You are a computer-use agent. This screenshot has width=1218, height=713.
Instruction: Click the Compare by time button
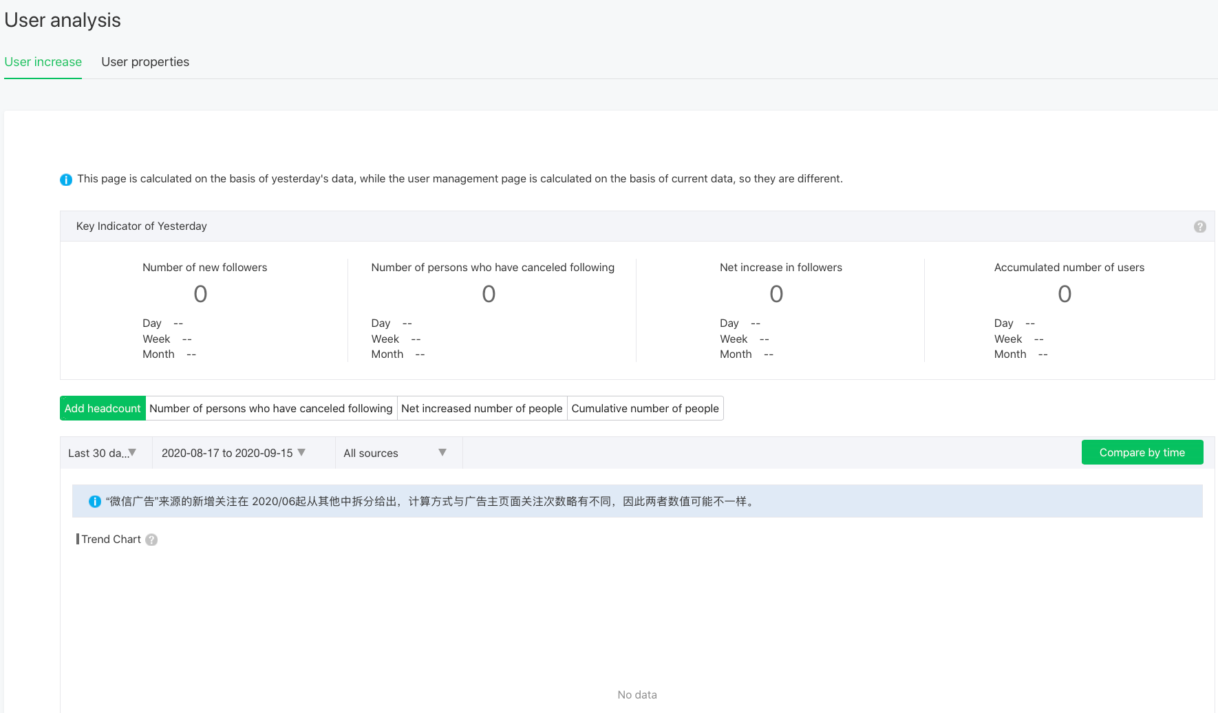[x=1142, y=452]
